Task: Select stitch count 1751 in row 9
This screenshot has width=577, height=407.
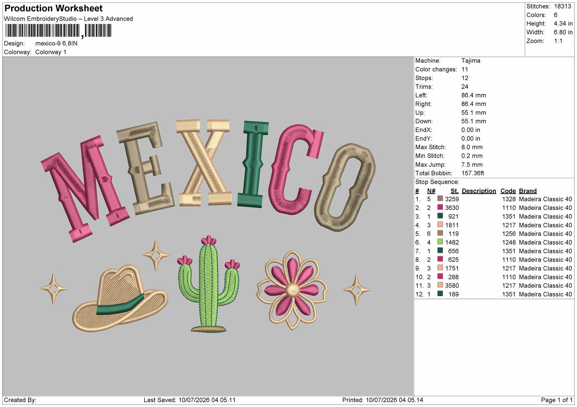Action: tap(452, 268)
